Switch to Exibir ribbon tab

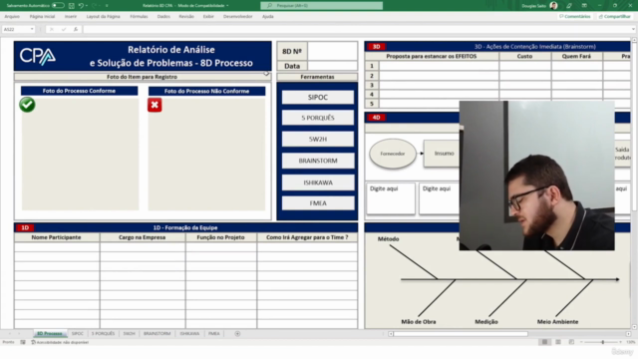[208, 17]
